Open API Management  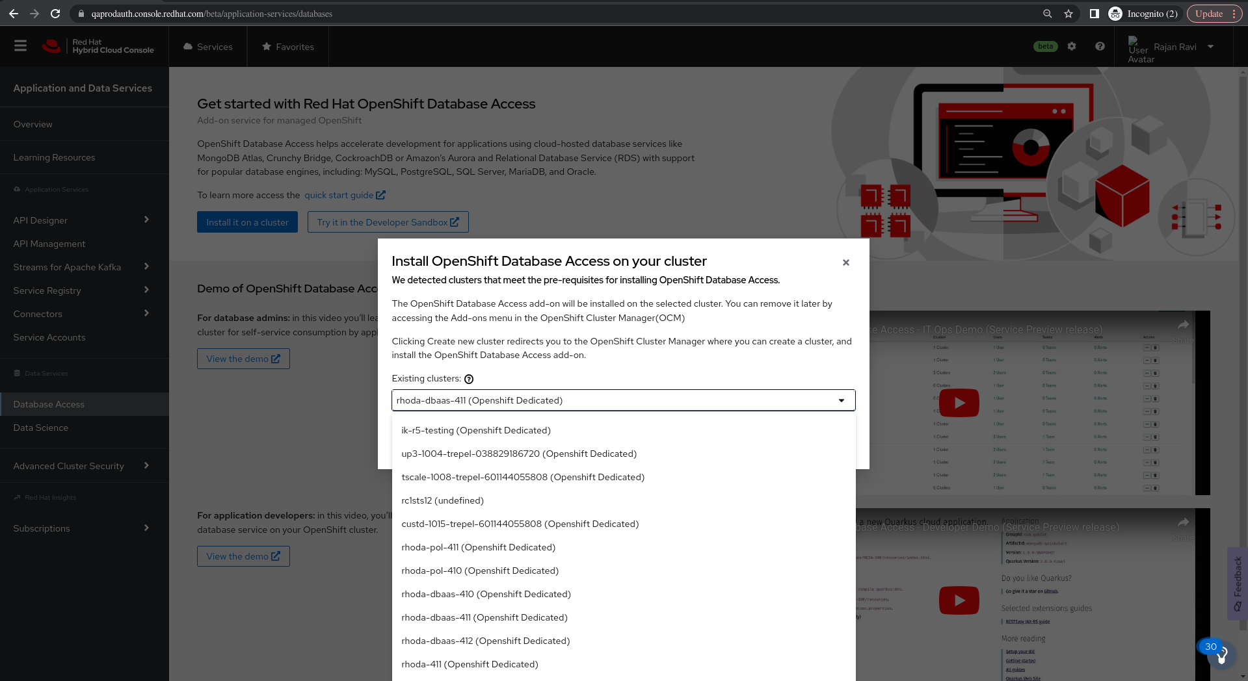(x=84, y=244)
